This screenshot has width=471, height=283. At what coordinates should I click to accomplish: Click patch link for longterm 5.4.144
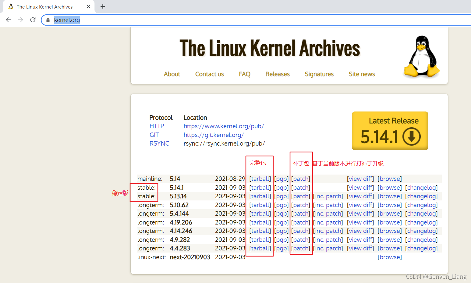(301, 214)
